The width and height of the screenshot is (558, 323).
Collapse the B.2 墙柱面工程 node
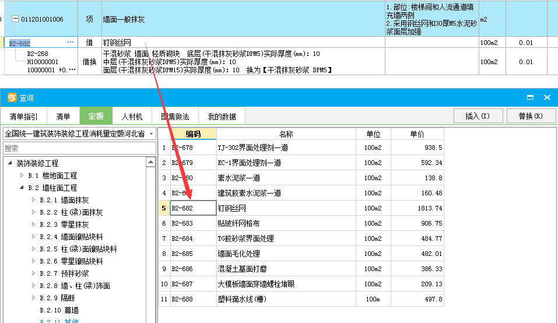click(22, 188)
